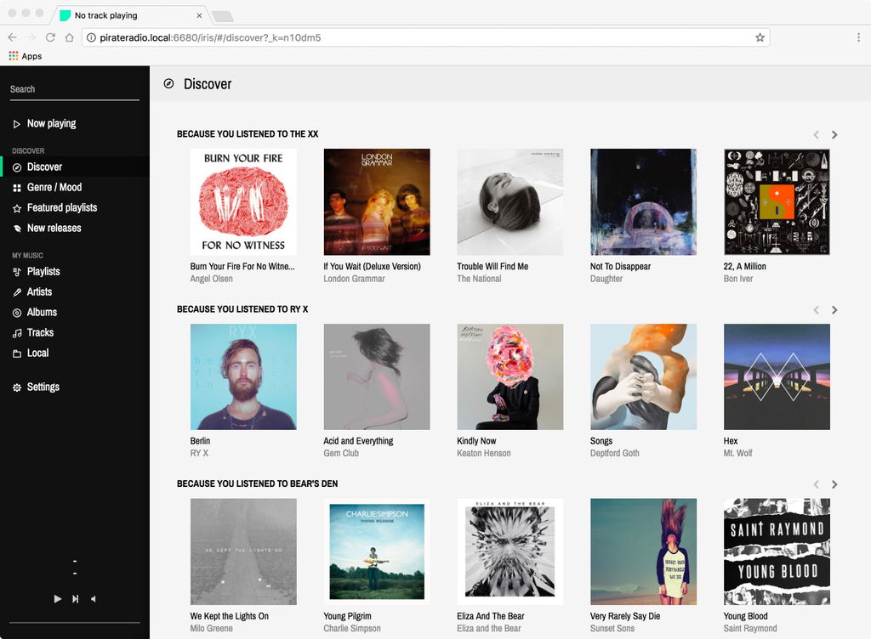Close the No track playing tab
The width and height of the screenshot is (871, 639).
[199, 15]
